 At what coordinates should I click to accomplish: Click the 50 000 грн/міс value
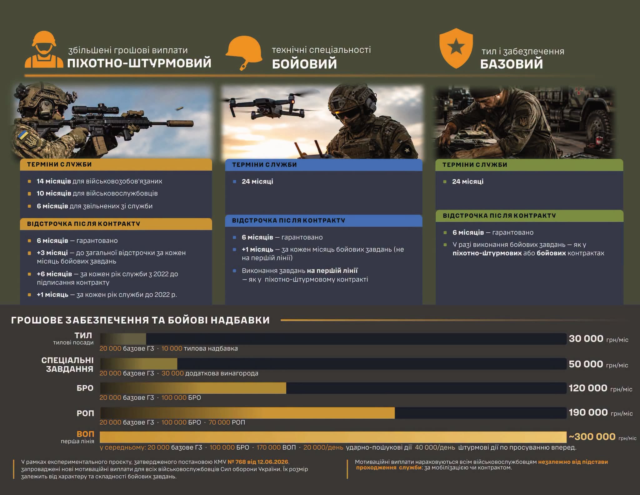598,364
